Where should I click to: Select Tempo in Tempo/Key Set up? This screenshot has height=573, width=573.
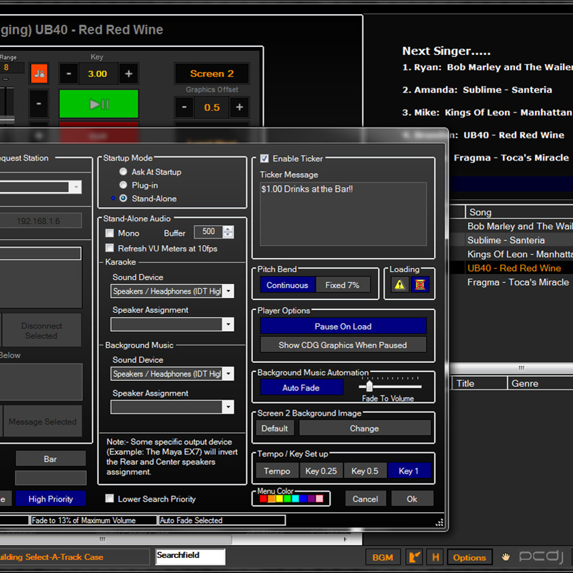coord(277,471)
